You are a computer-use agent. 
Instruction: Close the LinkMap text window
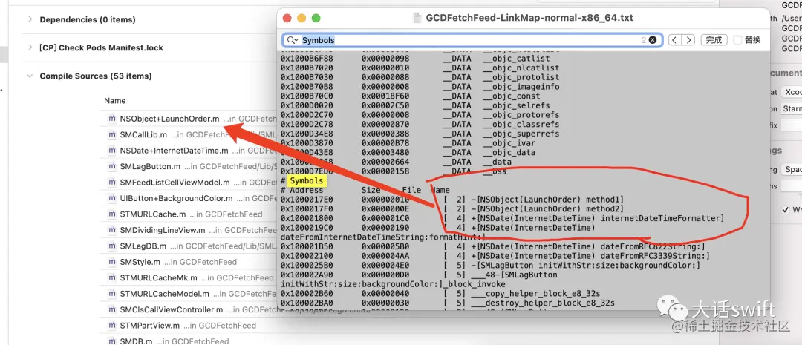coord(287,18)
